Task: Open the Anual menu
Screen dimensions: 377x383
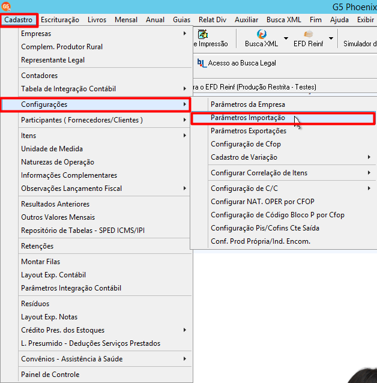Action: [x=155, y=20]
